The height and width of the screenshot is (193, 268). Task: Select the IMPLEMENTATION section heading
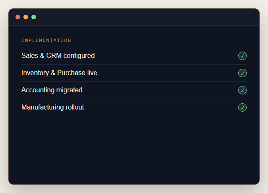pyautogui.click(x=46, y=40)
